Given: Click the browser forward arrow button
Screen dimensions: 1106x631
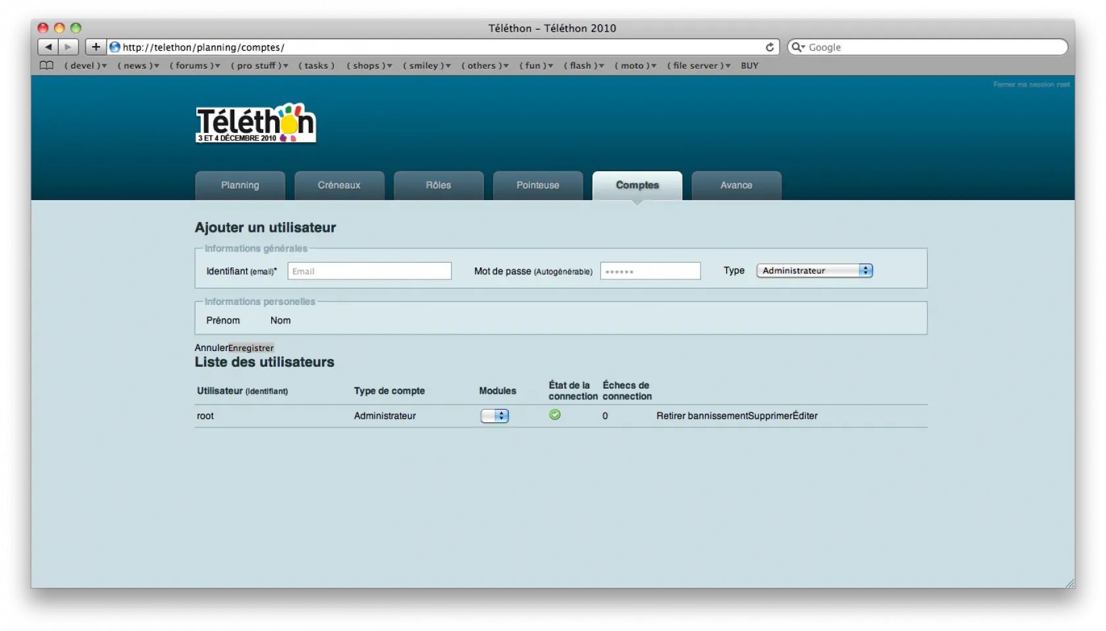Looking at the screenshot, I should [68, 47].
